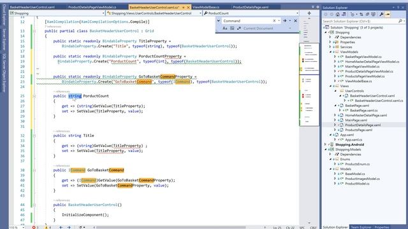Collapse class outline at line 13
The width and height of the screenshot is (408, 229).
click(34, 31)
